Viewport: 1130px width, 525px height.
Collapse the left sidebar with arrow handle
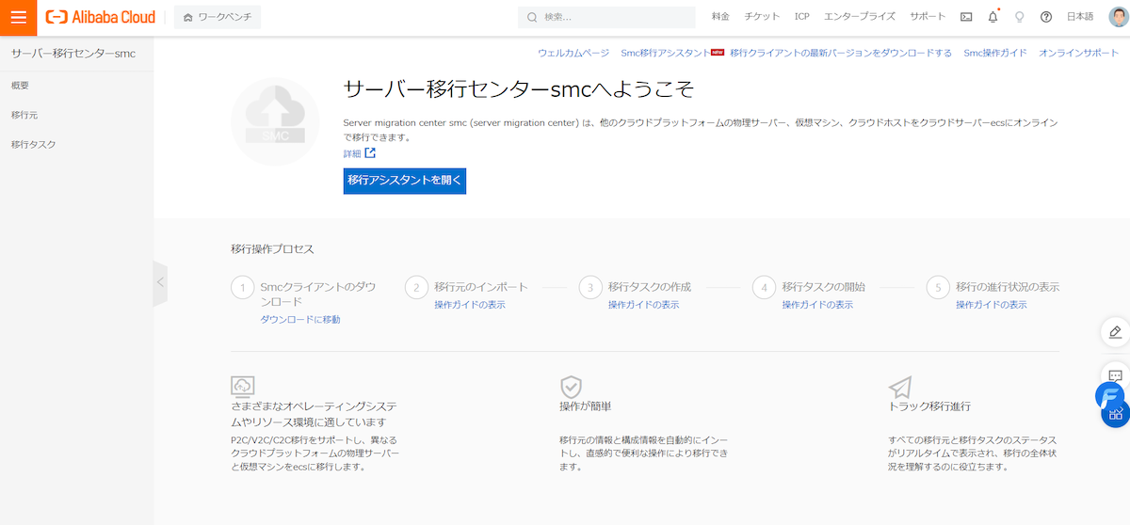pyautogui.click(x=160, y=282)
